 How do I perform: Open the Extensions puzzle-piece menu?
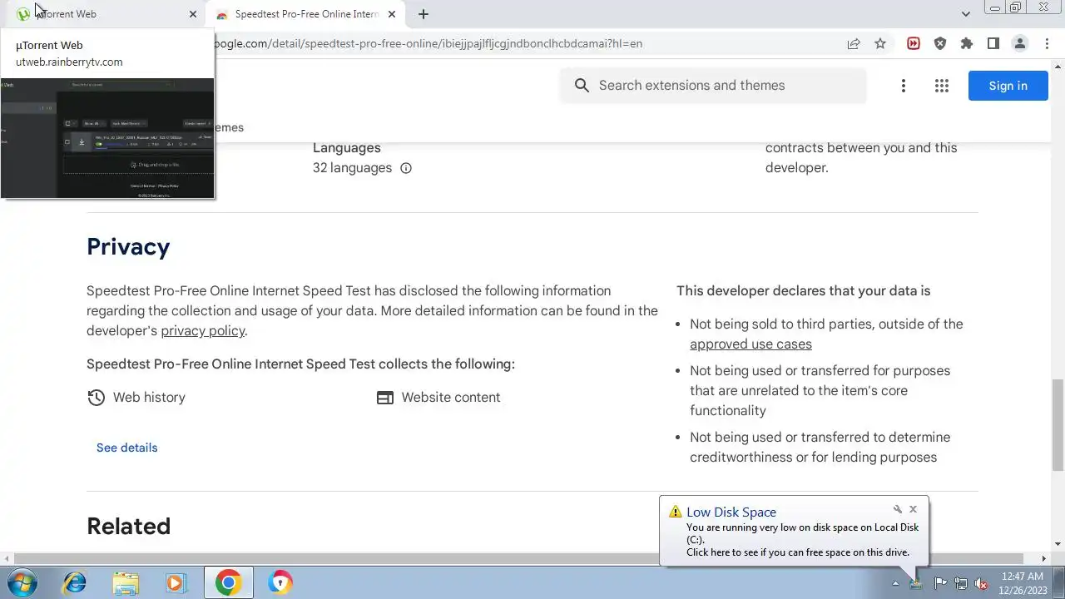[x=967, y=44]
